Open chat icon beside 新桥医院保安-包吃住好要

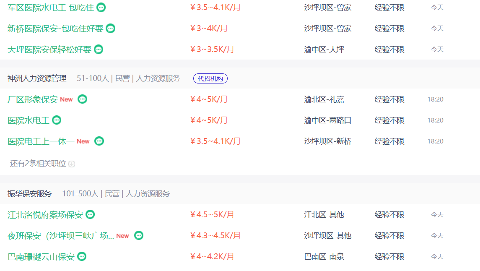111,29
